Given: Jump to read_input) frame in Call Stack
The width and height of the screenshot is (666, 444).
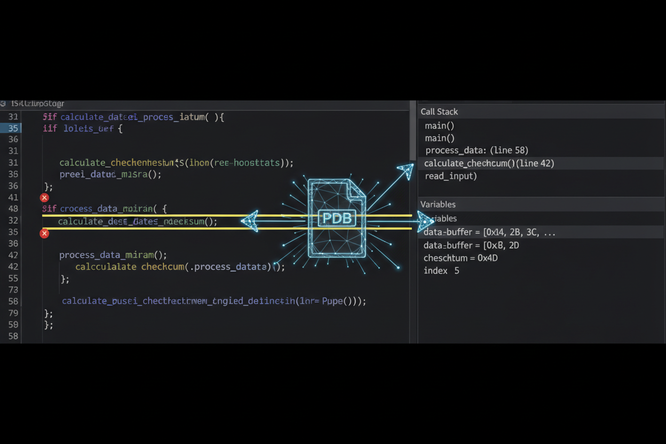Looking at the screenshot, I should pyautogui.click(x=451, y=176).
